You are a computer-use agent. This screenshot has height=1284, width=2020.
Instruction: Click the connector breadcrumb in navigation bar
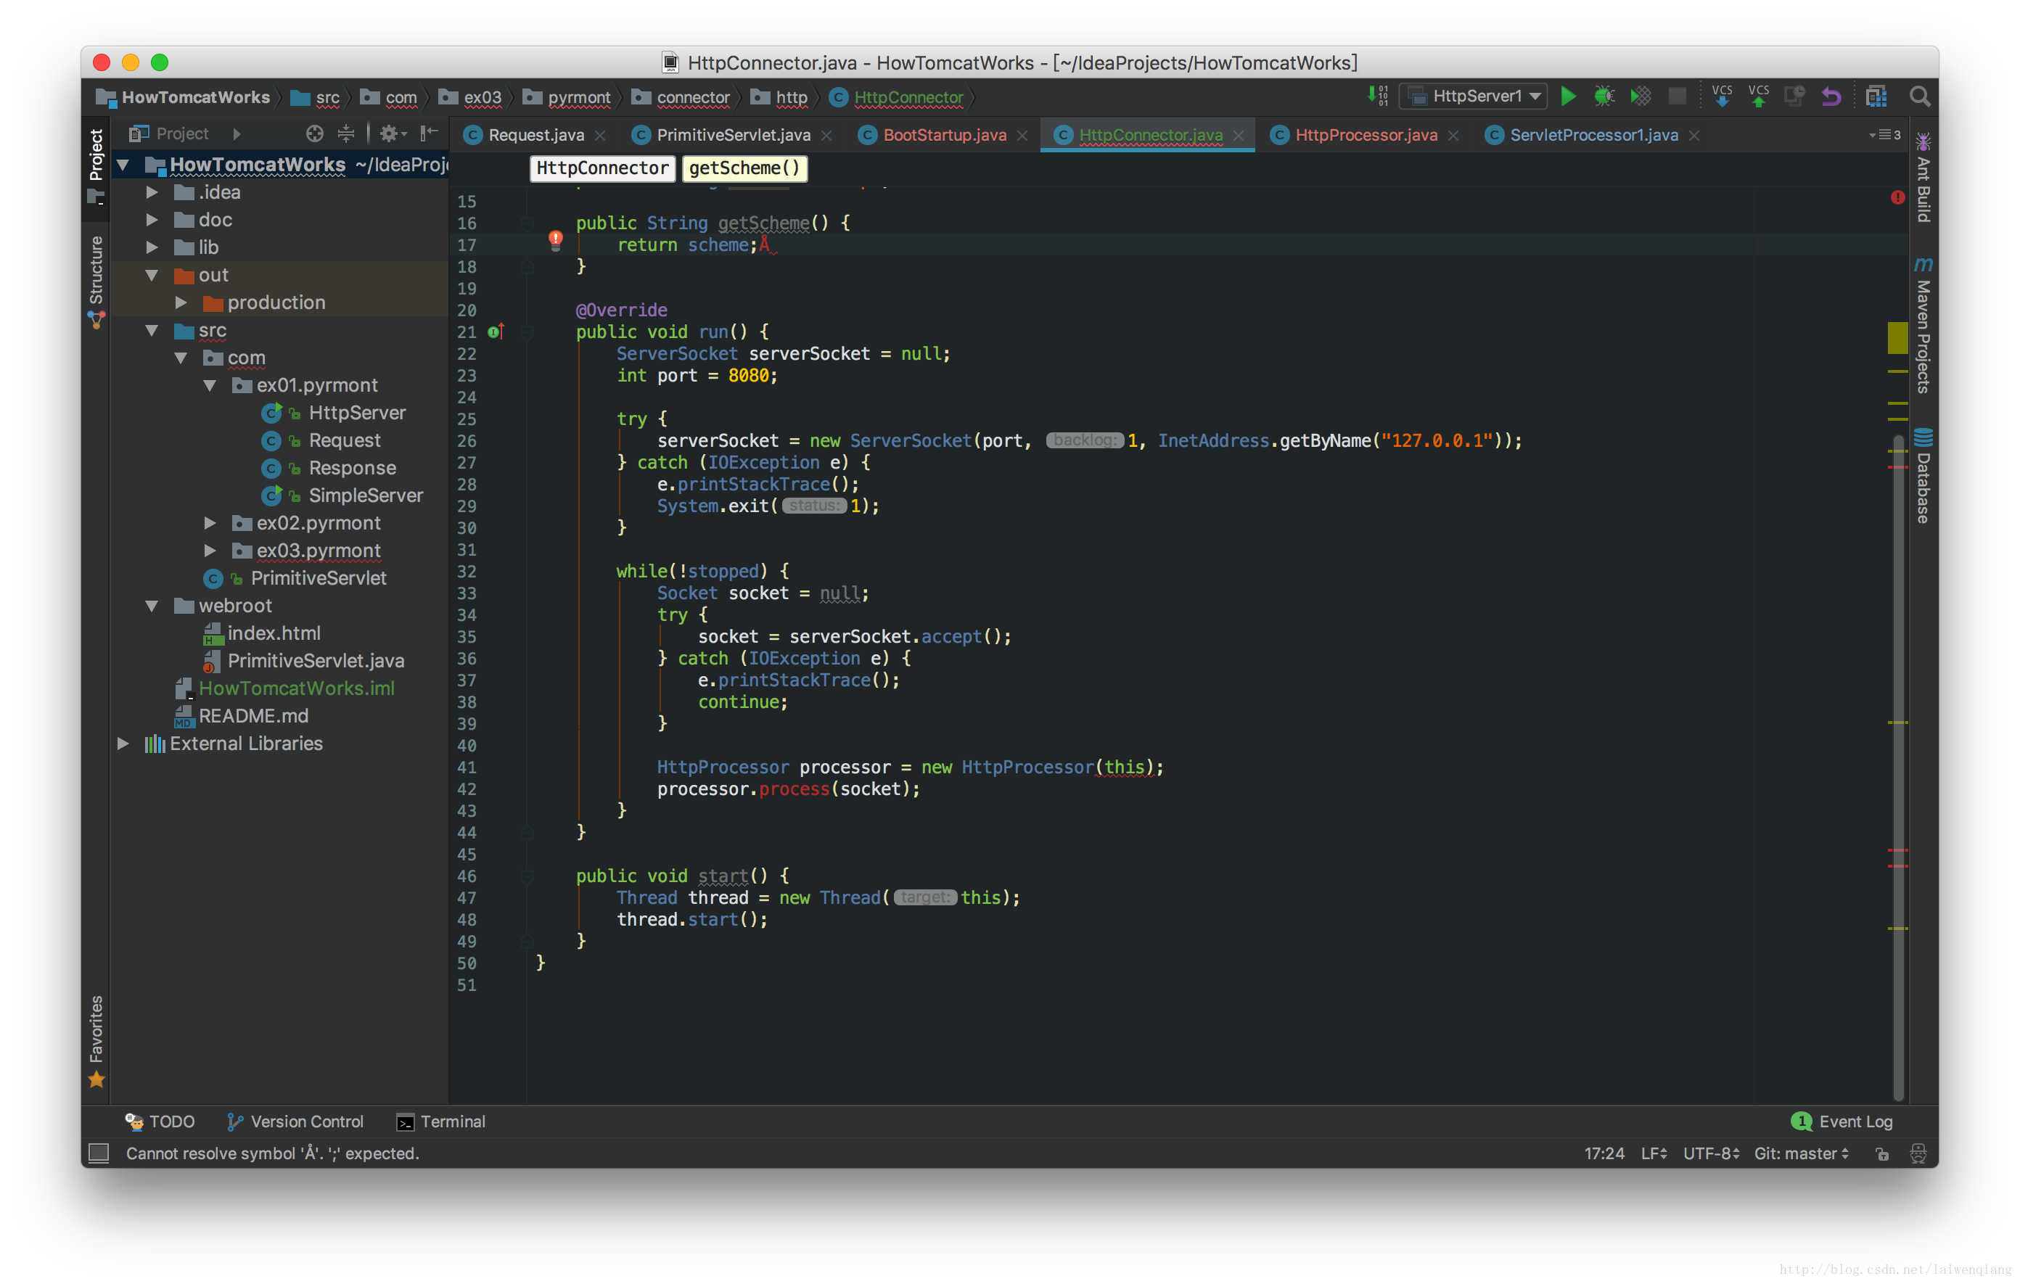681,97
